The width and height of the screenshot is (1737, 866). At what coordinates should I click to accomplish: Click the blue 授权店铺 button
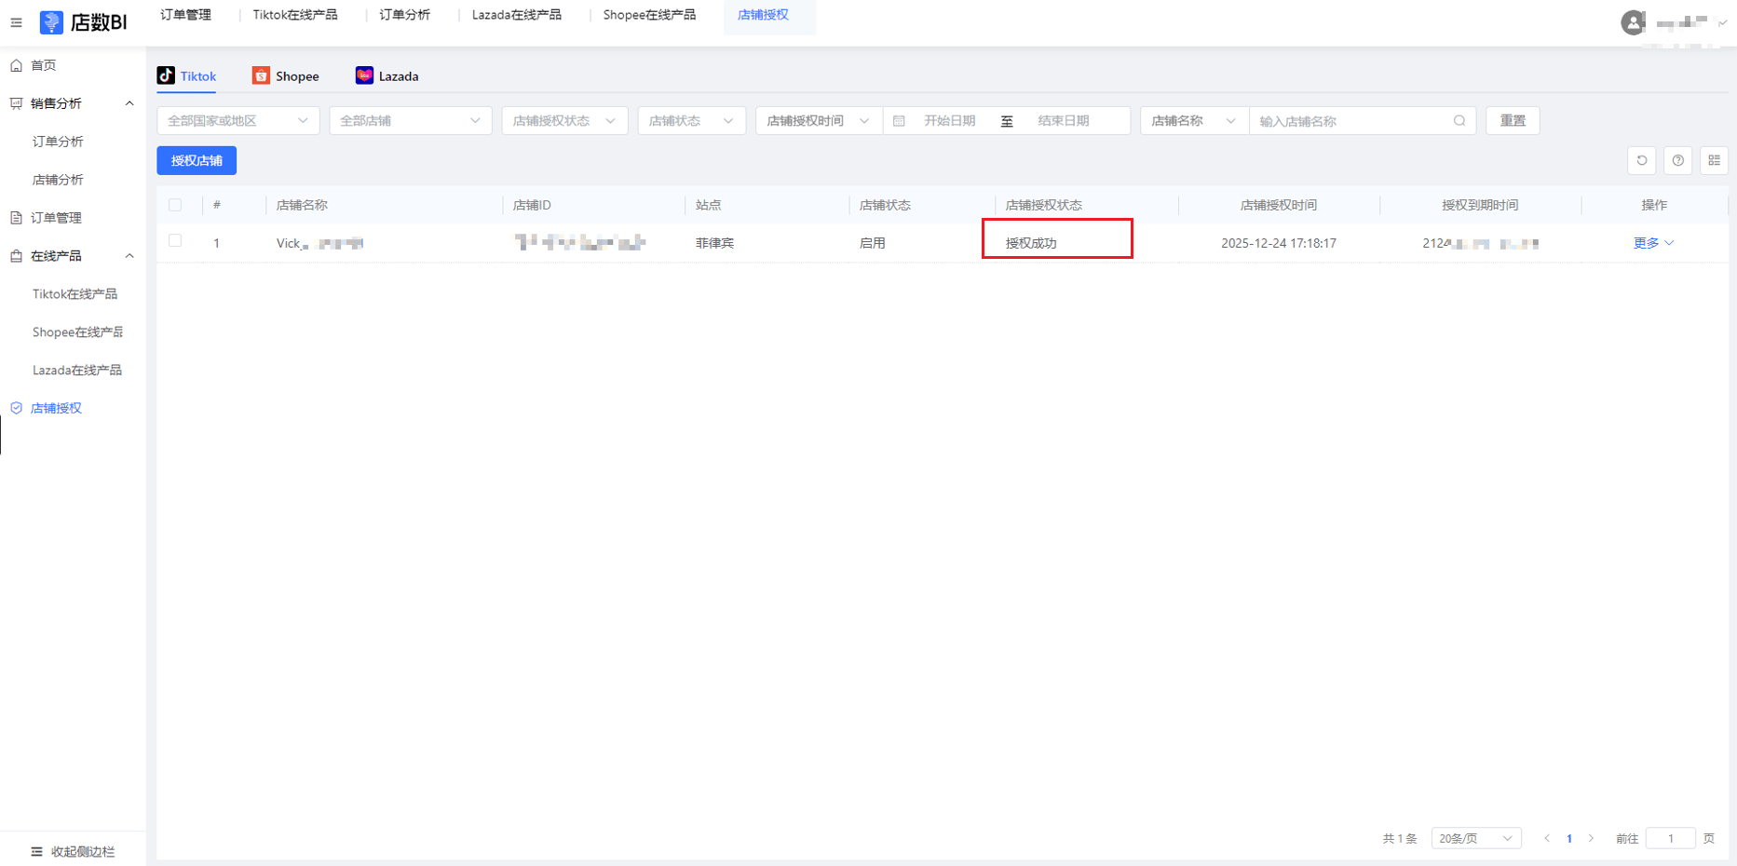pos(197,160)
